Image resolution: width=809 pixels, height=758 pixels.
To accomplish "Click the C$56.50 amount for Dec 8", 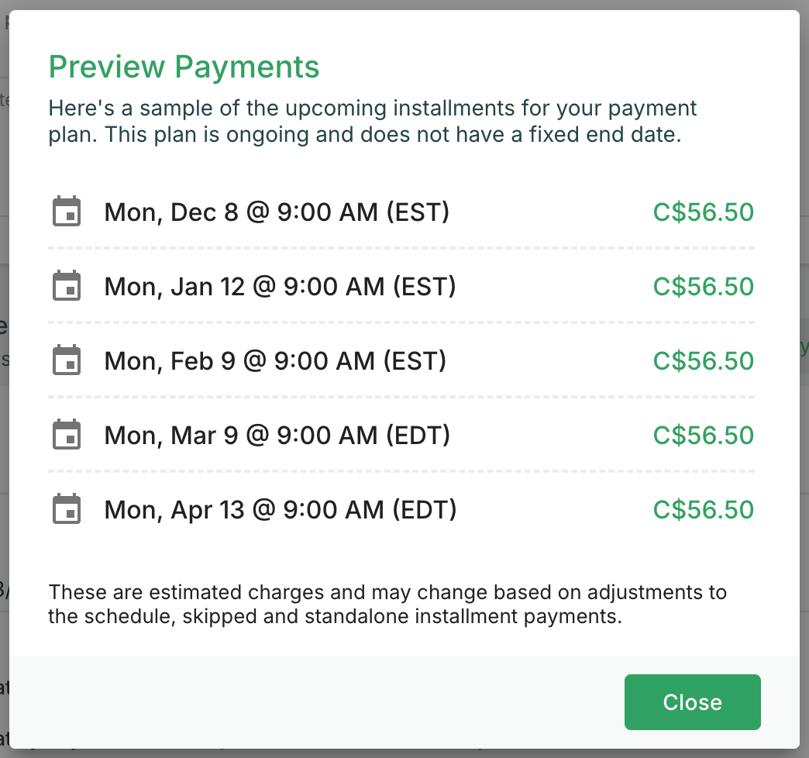I will [x=703, y=212].
